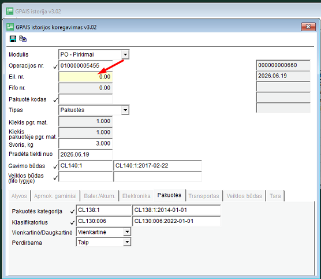The image size is (321, 279).
Task: Click the Svoris, kg input field
Action: click(x=85, y=143)
